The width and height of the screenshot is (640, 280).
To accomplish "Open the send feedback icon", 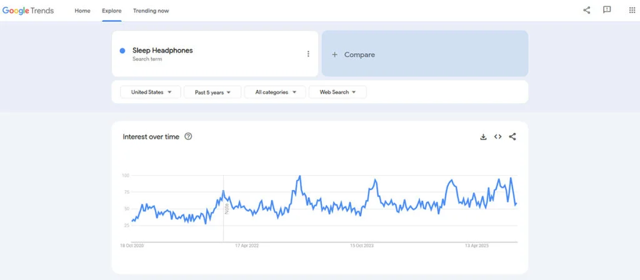I will coord(607,10).
